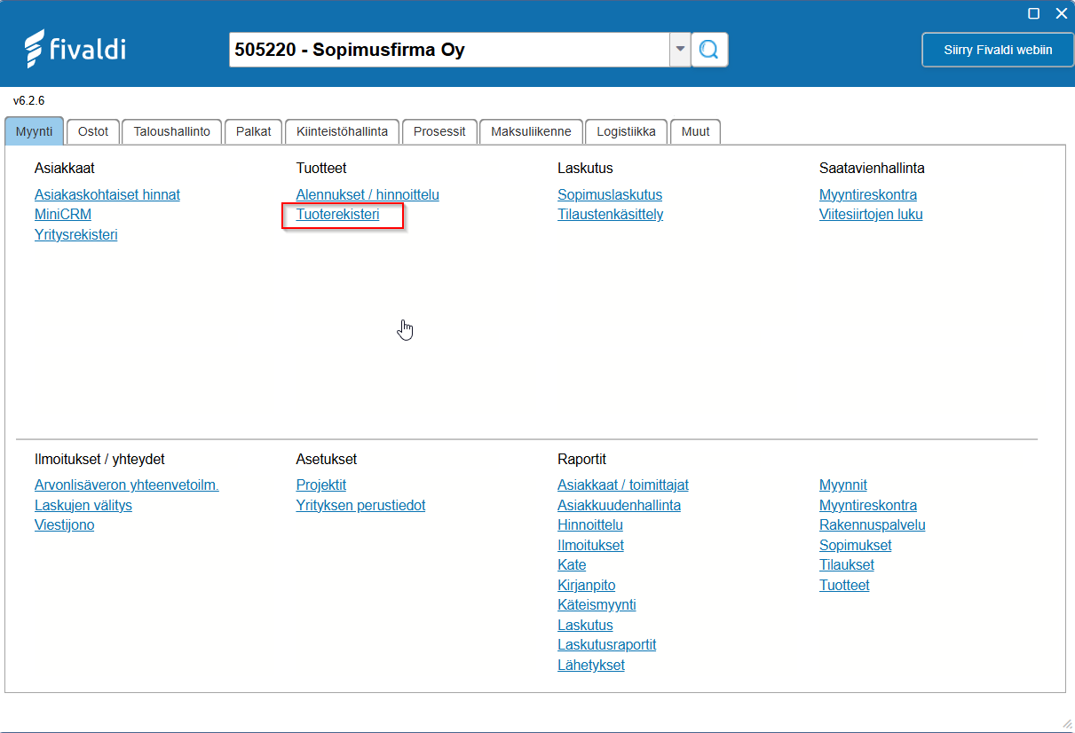Open Tilaukset report link
1075x733 pixels.
tap(847, 564)
